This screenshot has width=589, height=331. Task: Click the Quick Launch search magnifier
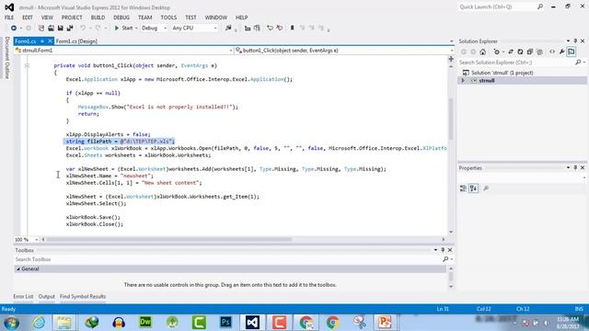(540, 6)
